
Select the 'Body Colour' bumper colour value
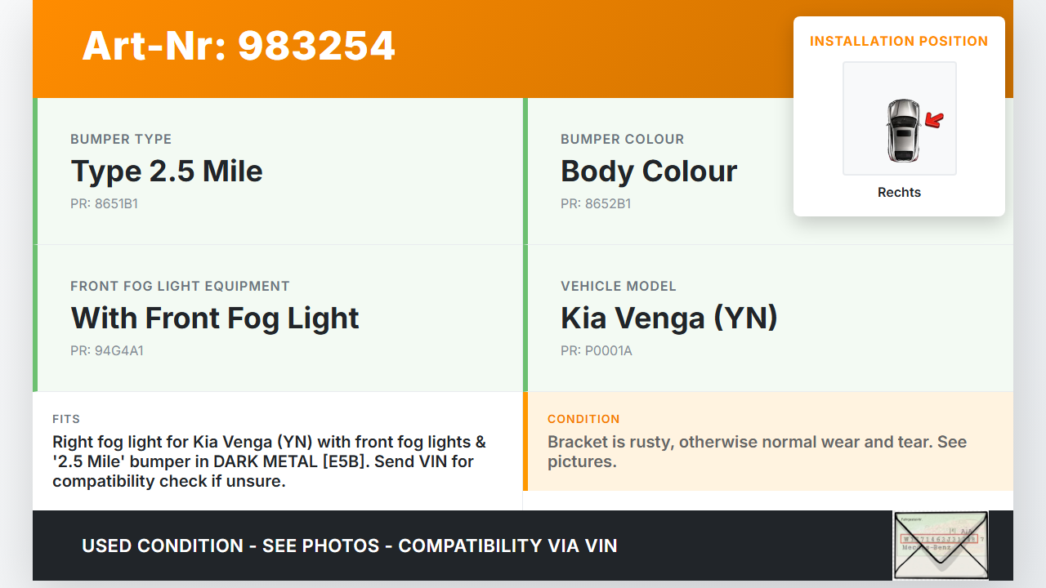pyautogui.click(x=649, y=171)
